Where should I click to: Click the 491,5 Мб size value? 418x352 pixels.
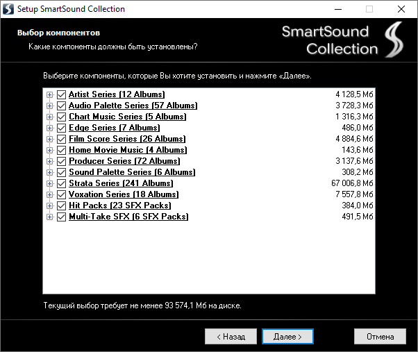pyautogui.click(x=357, y=217)
